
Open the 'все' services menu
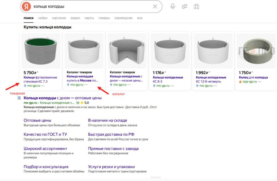click(x=140, y=18)
